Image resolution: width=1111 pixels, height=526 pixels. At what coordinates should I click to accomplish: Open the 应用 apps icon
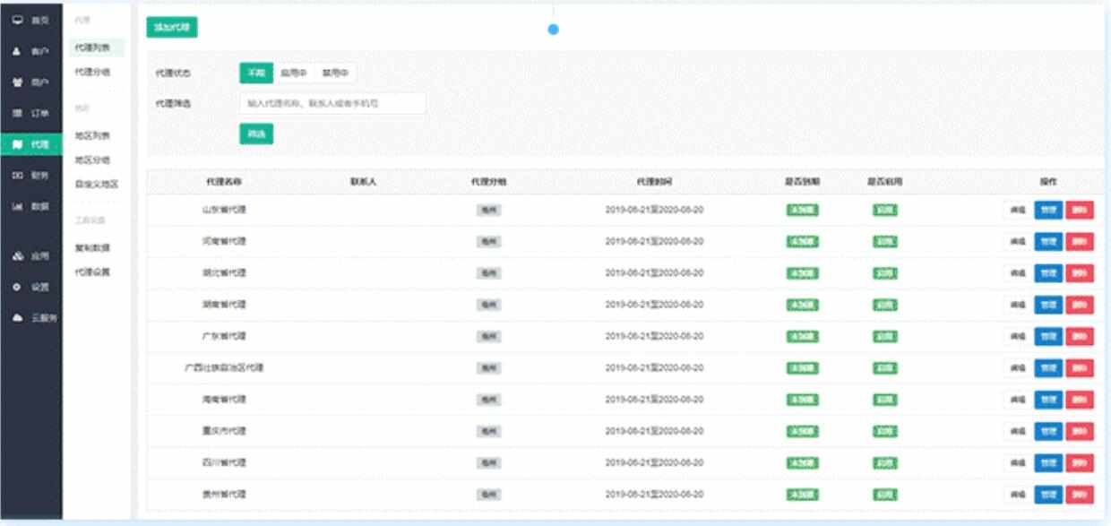[17, 256]
